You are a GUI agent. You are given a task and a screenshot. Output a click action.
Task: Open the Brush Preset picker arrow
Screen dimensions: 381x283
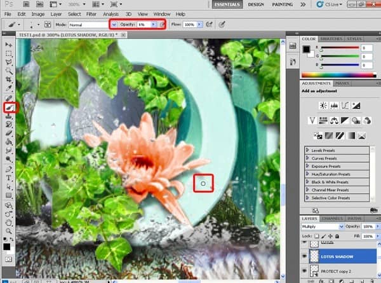[x=38, y=25]
